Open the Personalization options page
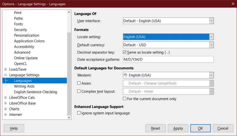This screenshot has width=237, height=136. pos(26,35)
